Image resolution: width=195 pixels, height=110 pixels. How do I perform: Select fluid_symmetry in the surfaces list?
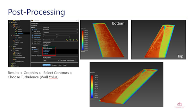[47, 42]
